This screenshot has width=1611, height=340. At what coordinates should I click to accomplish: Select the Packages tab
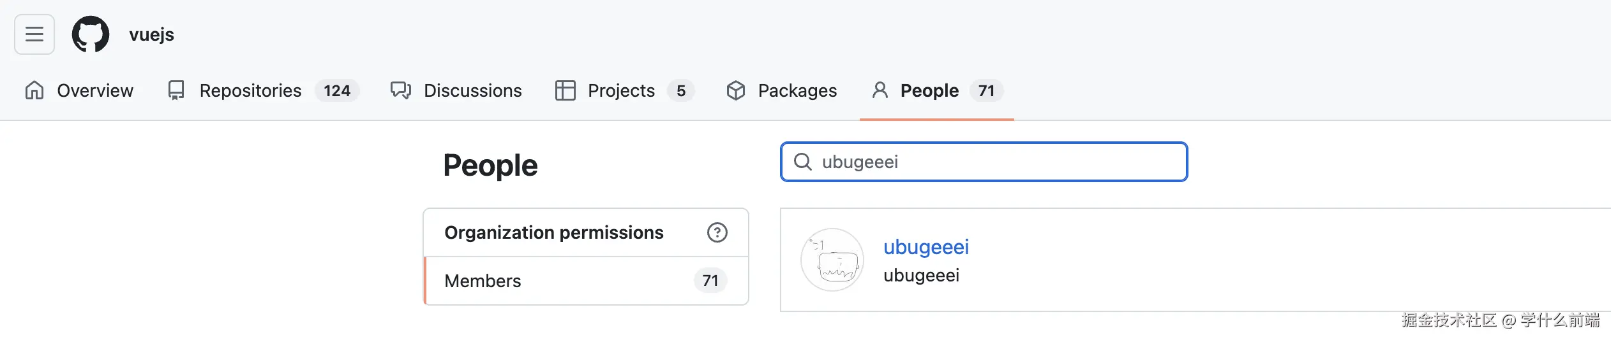(797, 90)
